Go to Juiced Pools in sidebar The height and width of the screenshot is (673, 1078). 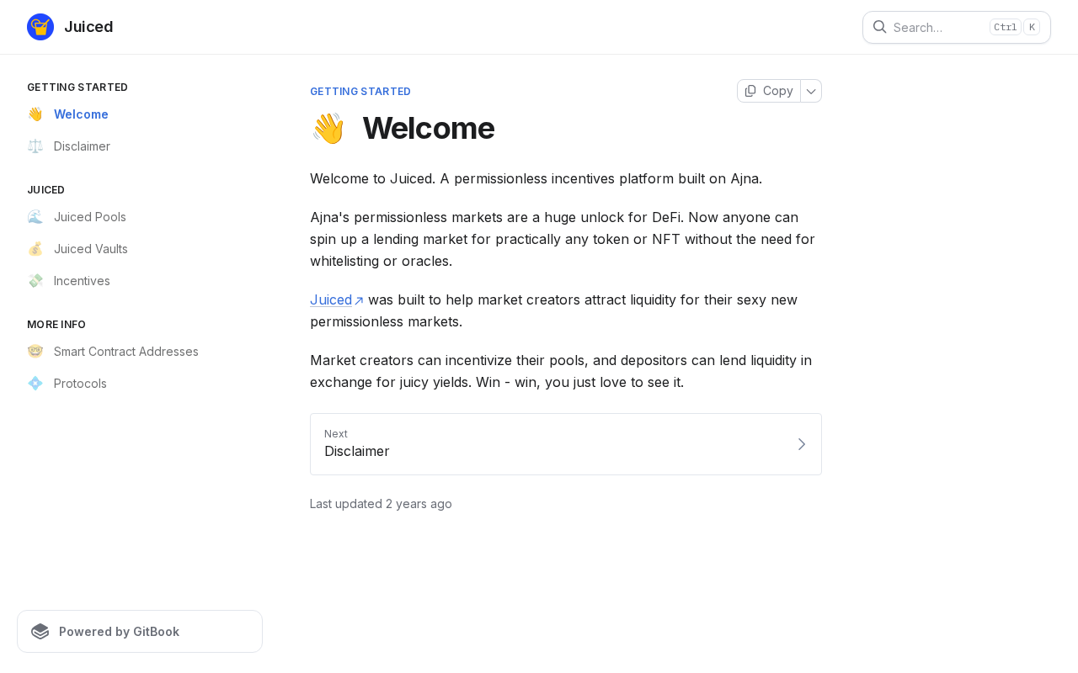(140, 217)
